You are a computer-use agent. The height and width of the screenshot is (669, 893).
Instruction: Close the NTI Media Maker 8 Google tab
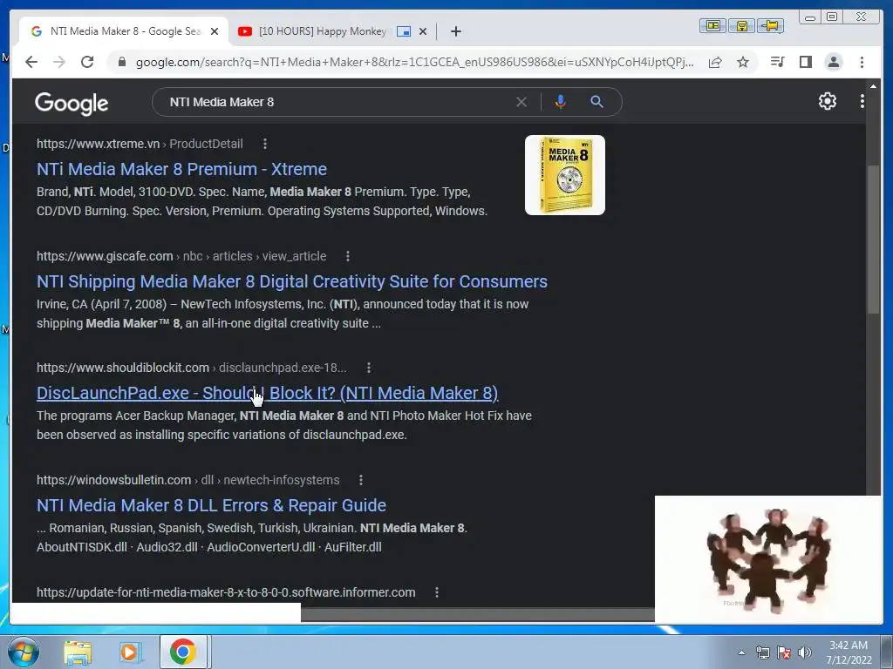215,31
